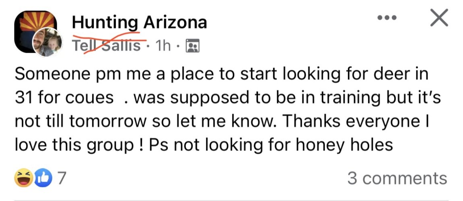The height and width of the screenshot is (201, 463).
Task: Open the three-dot post options menu
Action: pos(387,18)
